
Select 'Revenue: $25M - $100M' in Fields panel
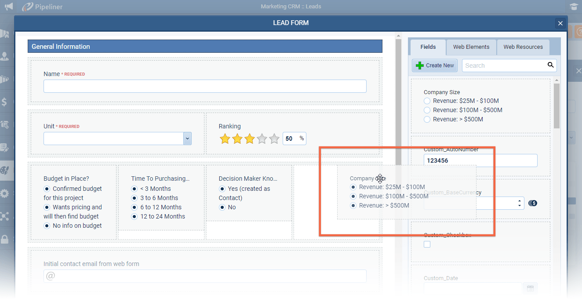(x=427, y=101)
